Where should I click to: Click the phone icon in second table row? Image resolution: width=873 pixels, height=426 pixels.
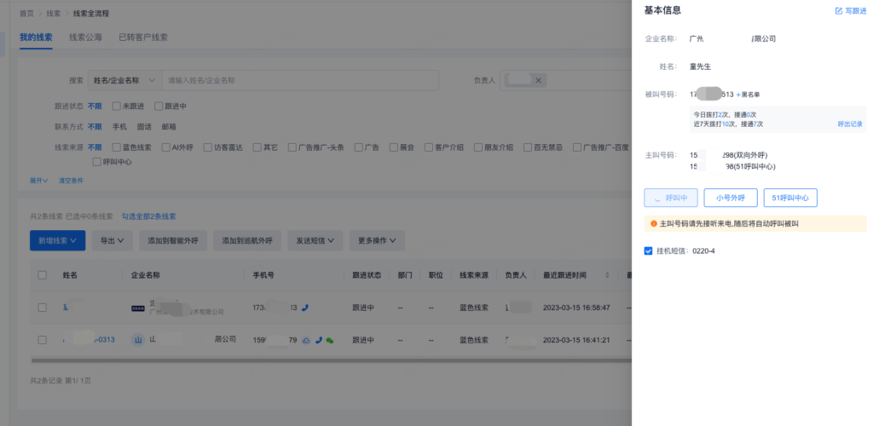click(318, 340)
